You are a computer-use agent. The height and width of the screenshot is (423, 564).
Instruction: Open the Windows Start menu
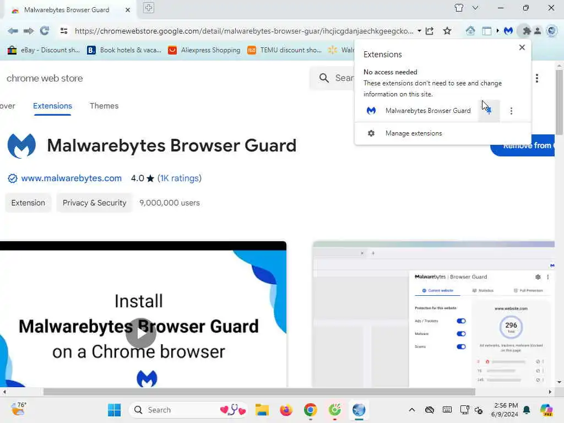click(x=115, y=410)
